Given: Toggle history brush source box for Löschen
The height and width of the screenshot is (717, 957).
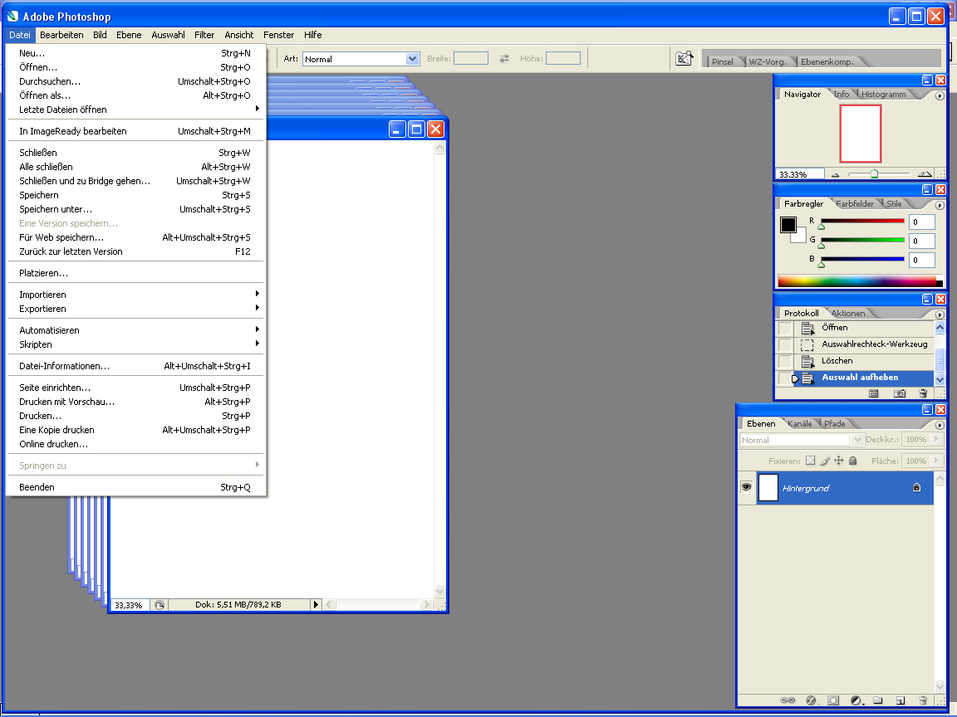Looking at the screenshot, I should pyautogui.click(x=785, y=362).
